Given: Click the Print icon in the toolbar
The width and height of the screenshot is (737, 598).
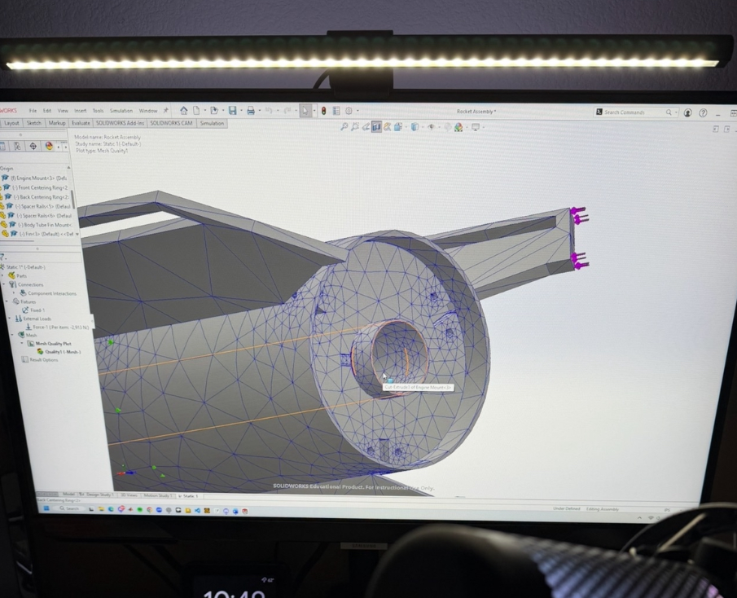Looking at the screenshot, I should point(251,111).
